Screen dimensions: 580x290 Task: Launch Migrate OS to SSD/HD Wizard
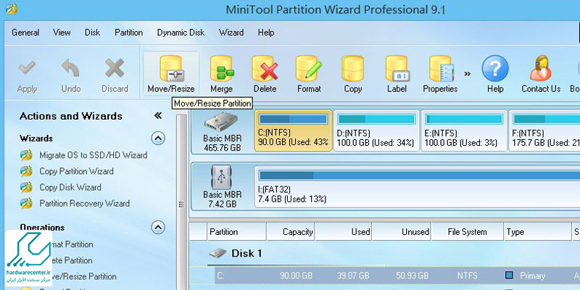tap(93, 155)
